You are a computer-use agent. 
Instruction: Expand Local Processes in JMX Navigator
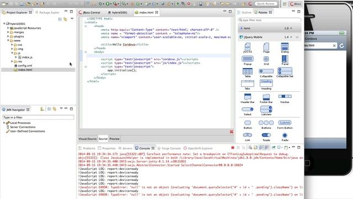pos(4,123)
